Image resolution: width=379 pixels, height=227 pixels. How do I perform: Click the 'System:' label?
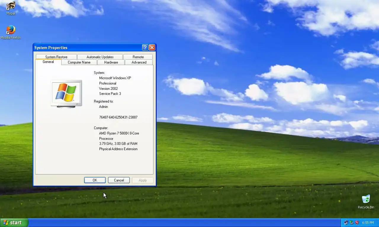(99, 73)
